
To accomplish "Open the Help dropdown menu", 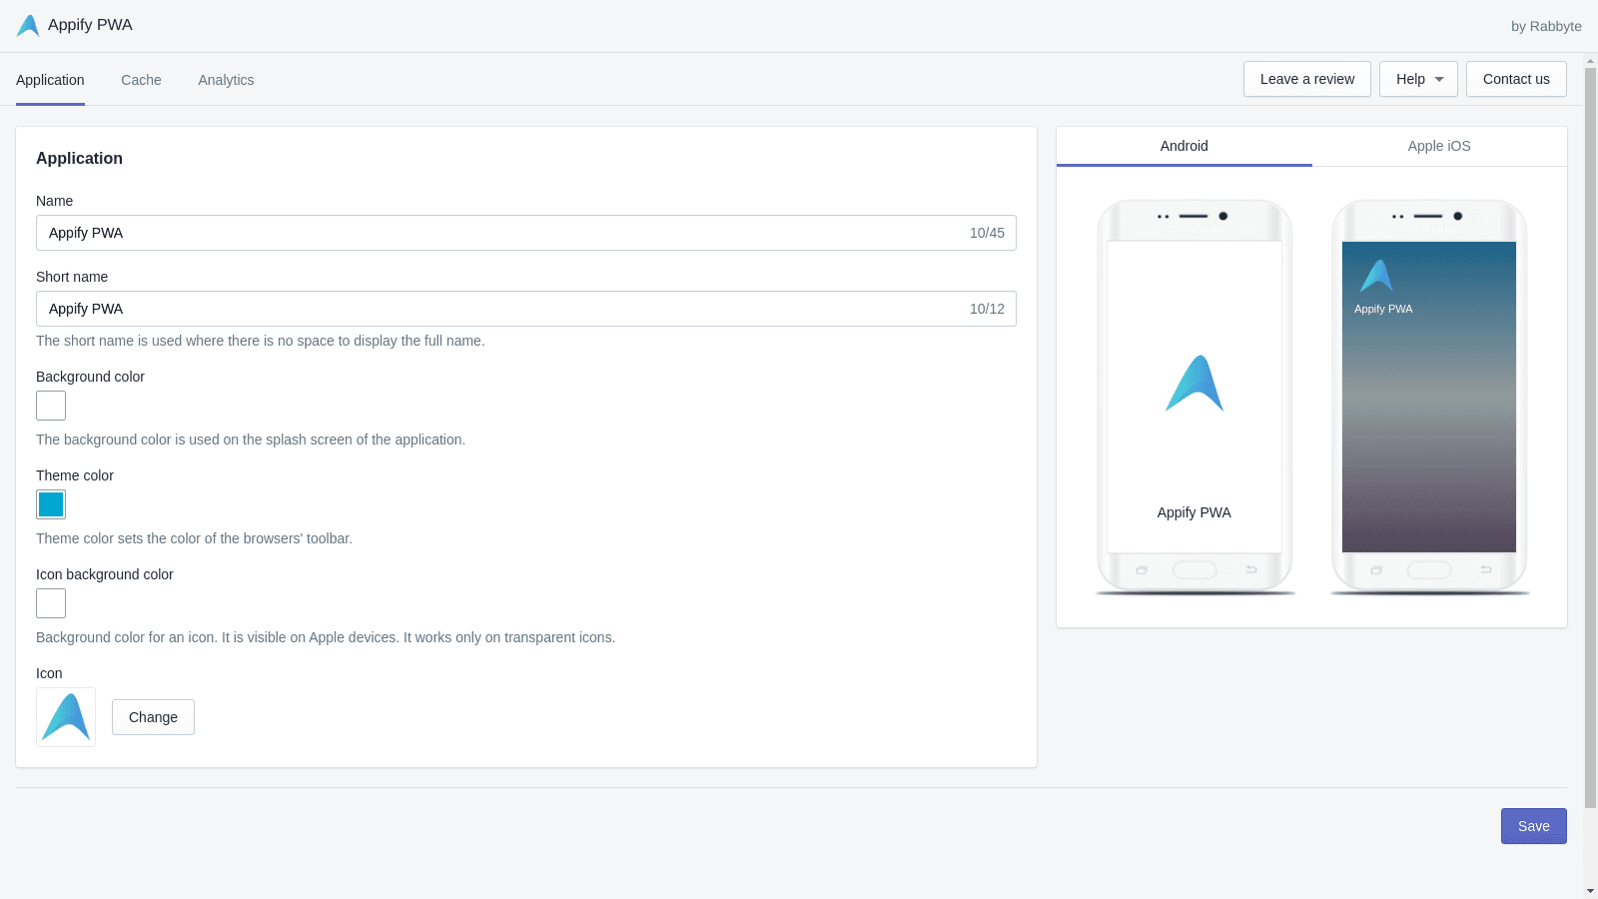I will point(1418,79).
